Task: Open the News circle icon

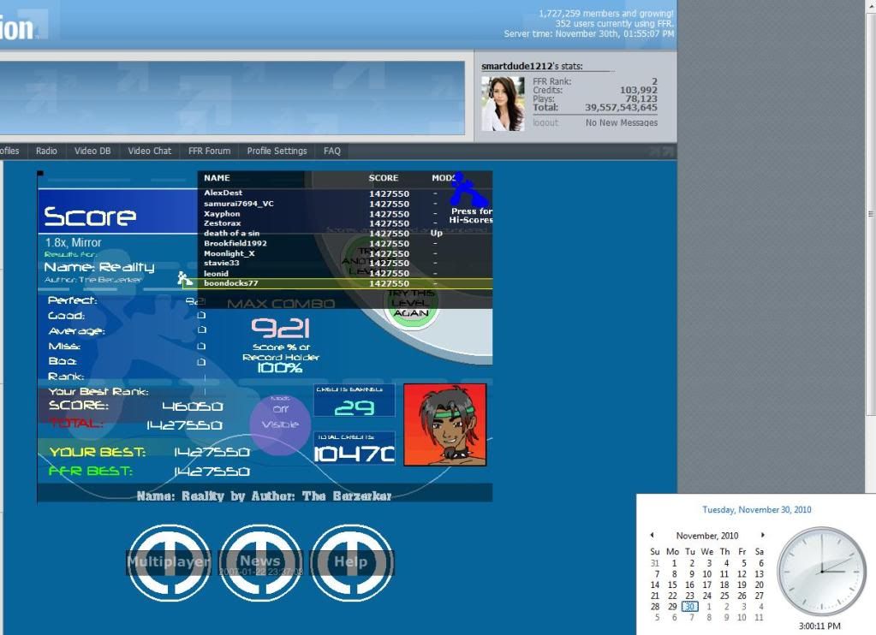Action: (260, 562)
